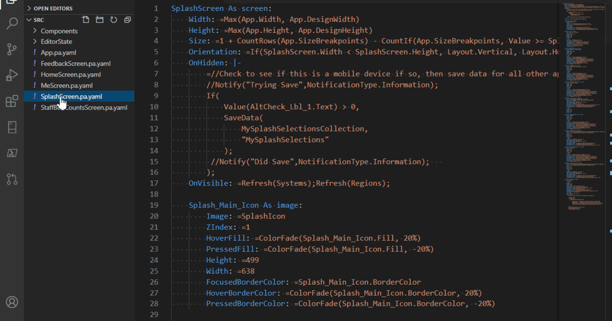This screenshot has height=321, width=612.
Task: Open the Extensions view
Action: (11, 101)
